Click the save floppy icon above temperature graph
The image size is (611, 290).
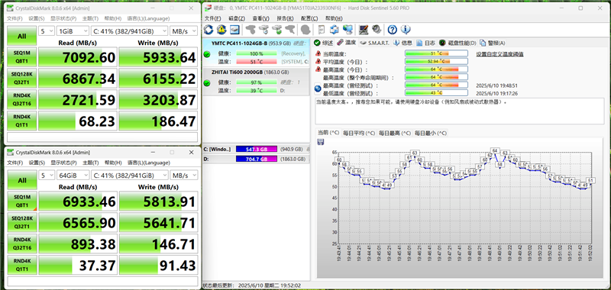pyautogui.click(x=321, y=142)
